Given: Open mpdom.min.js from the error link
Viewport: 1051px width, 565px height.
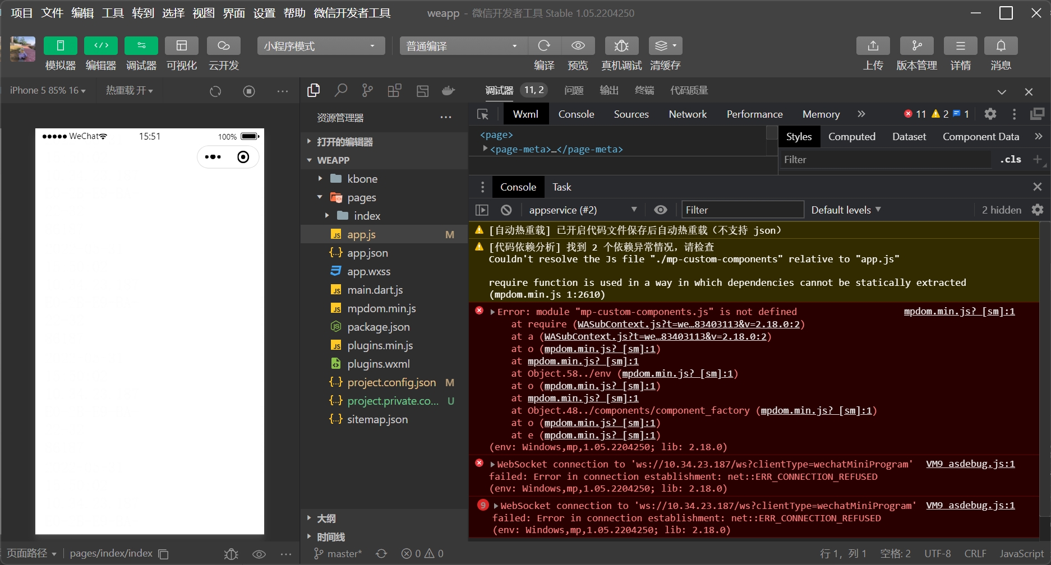Looking at the screenshot, I should pyautogui.click(x=959, y=311).
